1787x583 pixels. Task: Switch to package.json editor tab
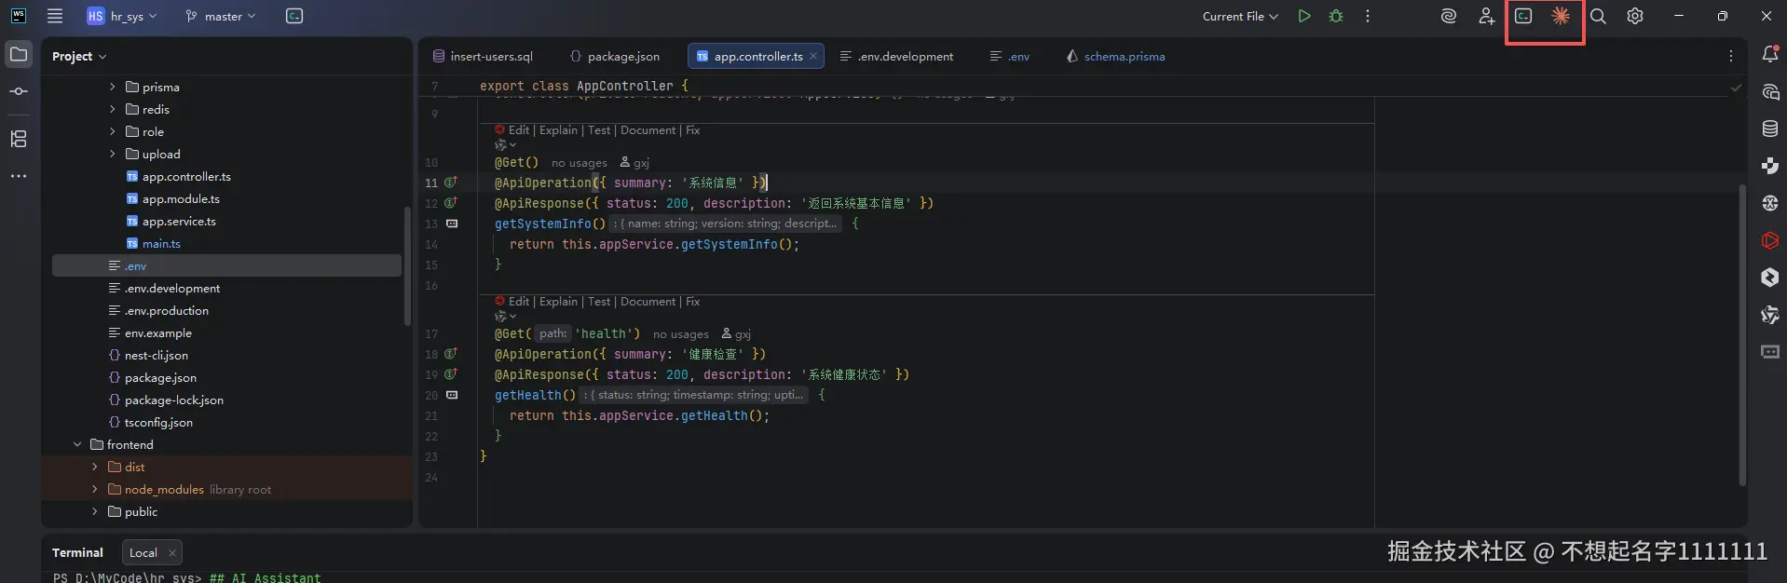tap(615, 56)
